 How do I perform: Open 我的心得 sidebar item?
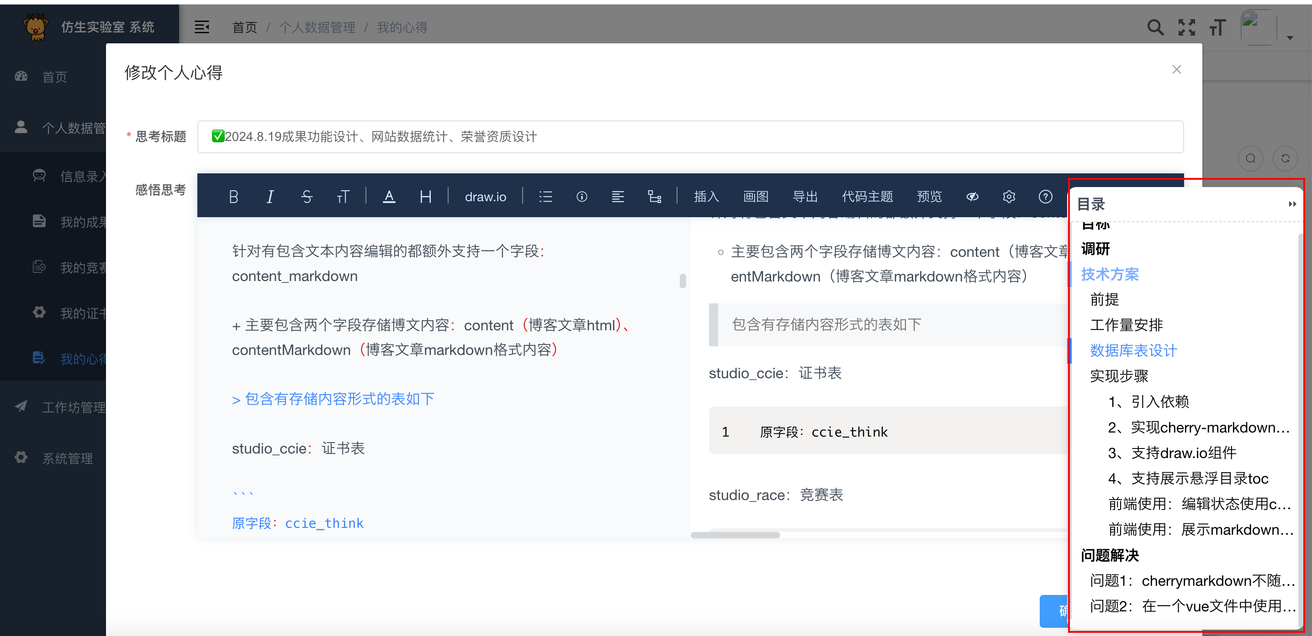tap(53, 359)
